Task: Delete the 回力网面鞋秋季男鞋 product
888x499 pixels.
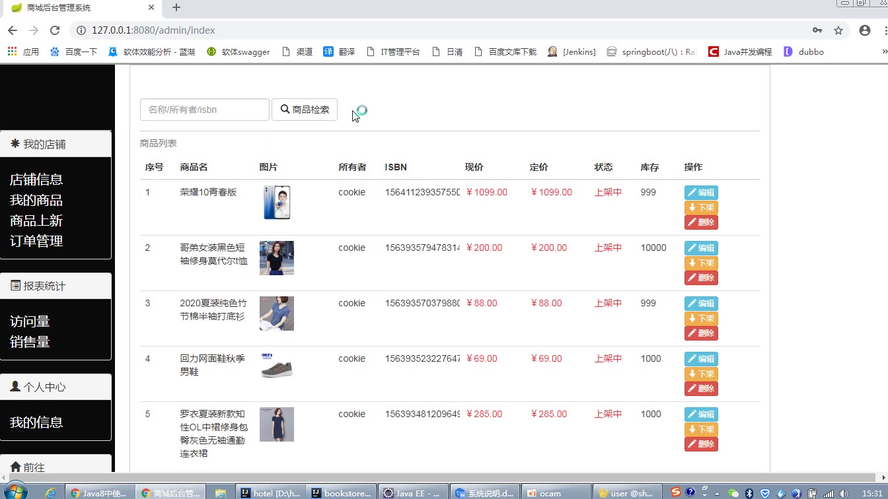Action: coord(701,389)
